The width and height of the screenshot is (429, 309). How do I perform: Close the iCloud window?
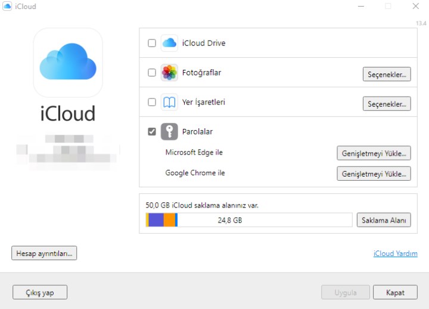(416, 6)
